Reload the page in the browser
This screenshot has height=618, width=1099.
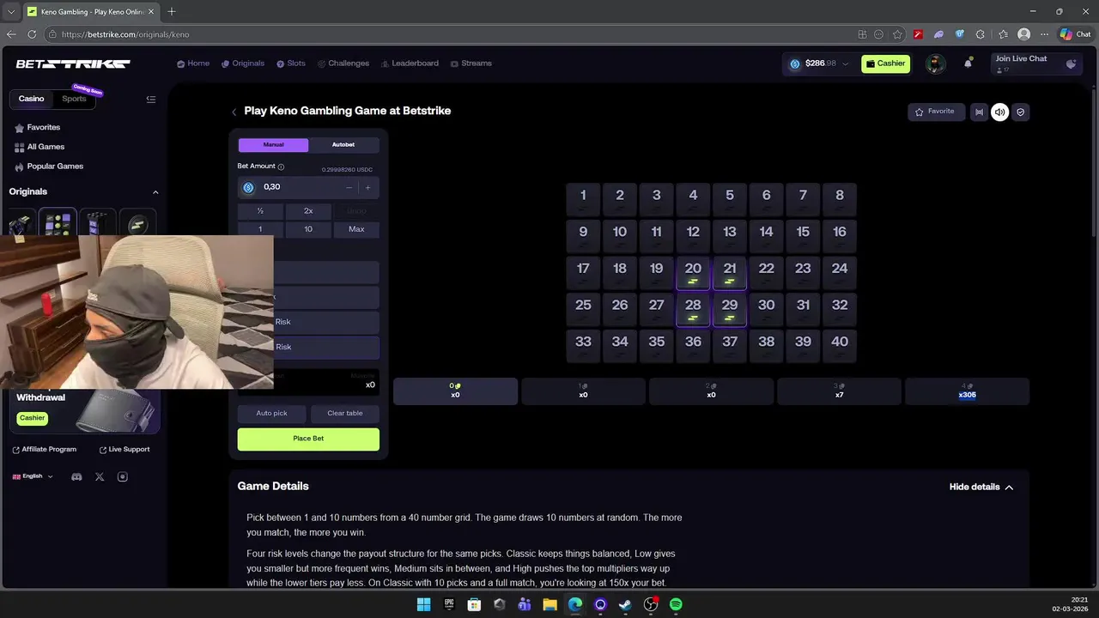(x=32, y=34)
